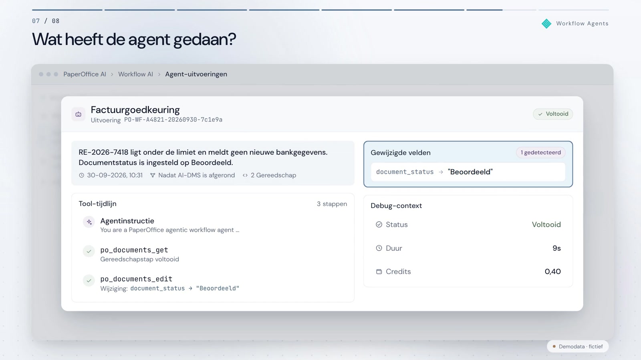Click the Voltooid status badge in the header
The width and height of the screenshot is (641, 360).
point(553,114)
